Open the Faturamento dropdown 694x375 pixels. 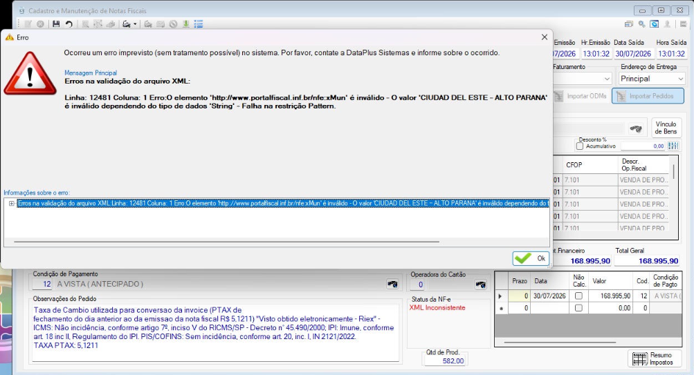tap(607, 79)
